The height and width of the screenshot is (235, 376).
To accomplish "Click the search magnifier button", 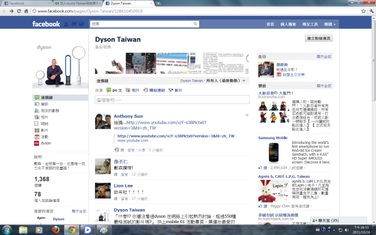I will point(195,23).
